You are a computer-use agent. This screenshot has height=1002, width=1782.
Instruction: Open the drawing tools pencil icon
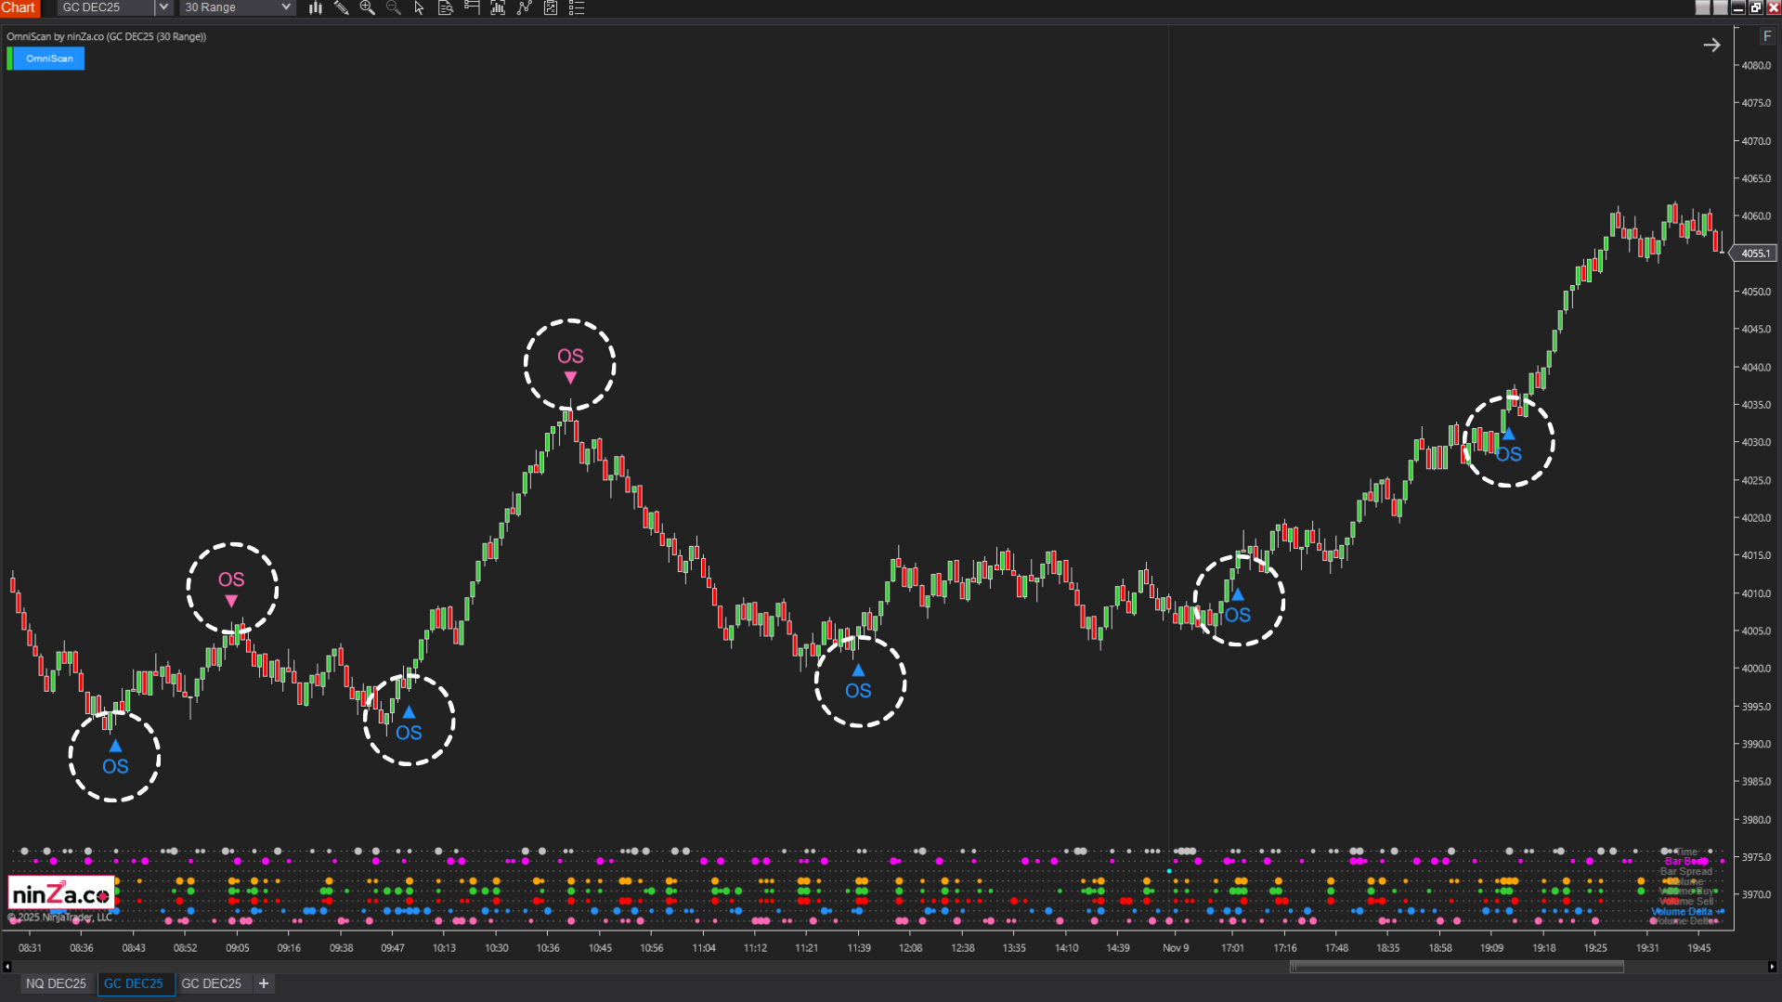tap(342, 7)
